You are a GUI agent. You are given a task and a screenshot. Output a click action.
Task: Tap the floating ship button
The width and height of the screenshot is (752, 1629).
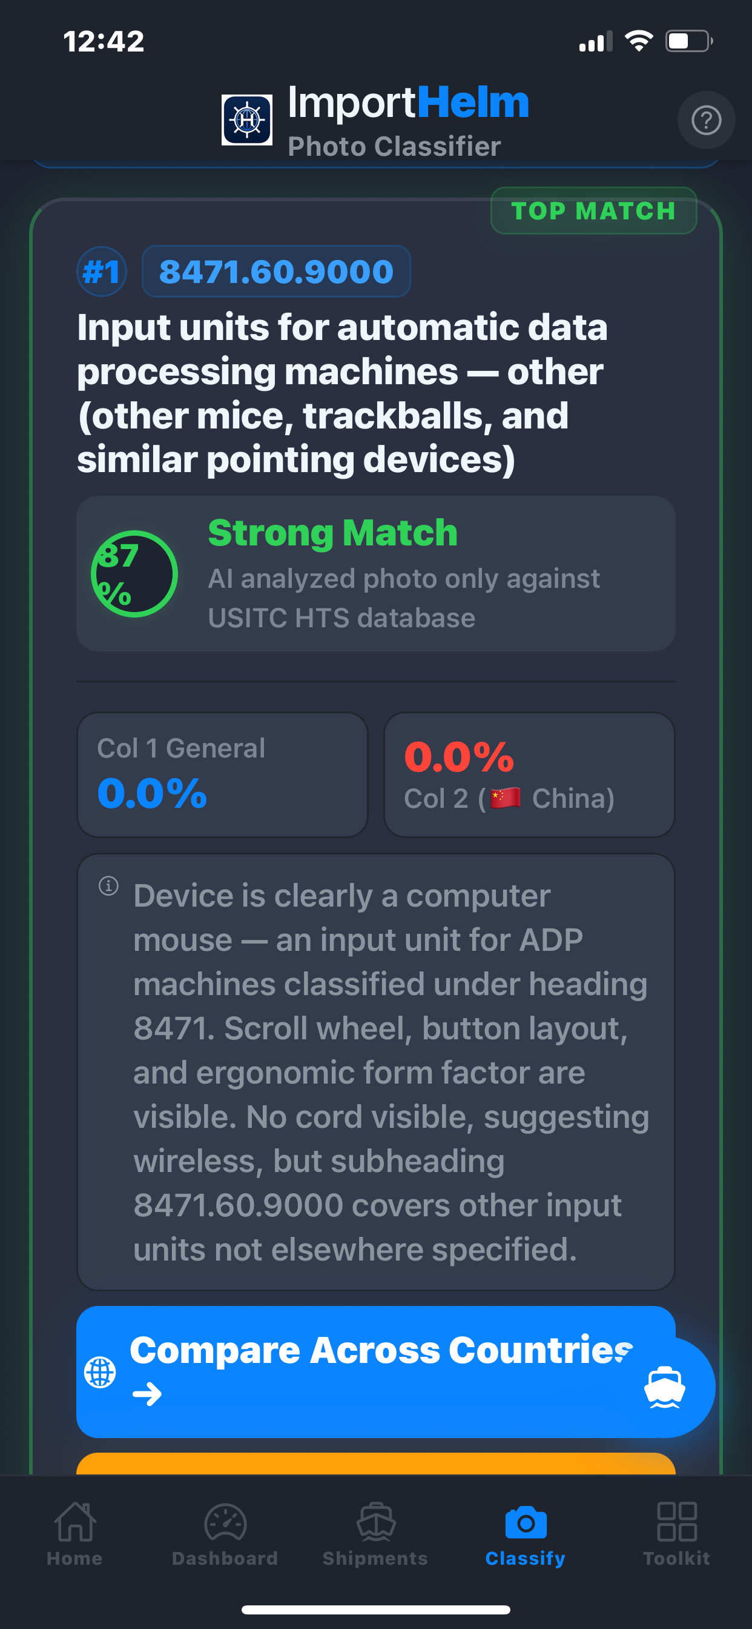pos(664,1387)
